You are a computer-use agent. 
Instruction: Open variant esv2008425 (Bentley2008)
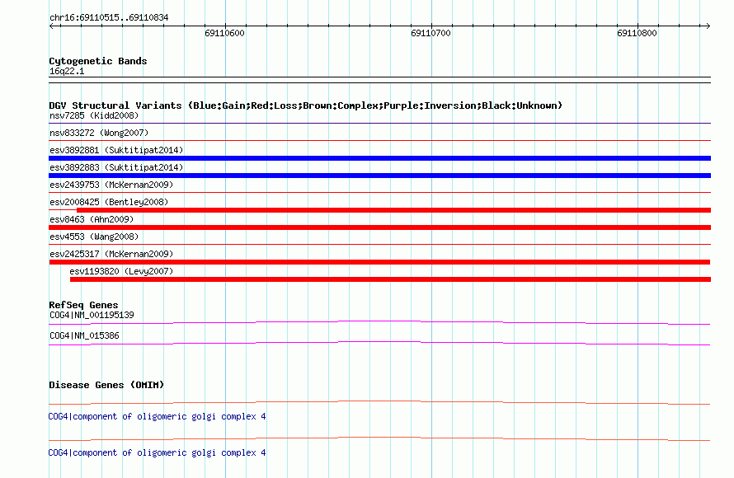[109, 202]
